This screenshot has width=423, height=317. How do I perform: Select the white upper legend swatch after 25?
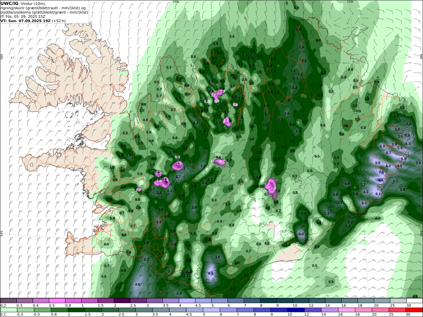pos(414,301)
